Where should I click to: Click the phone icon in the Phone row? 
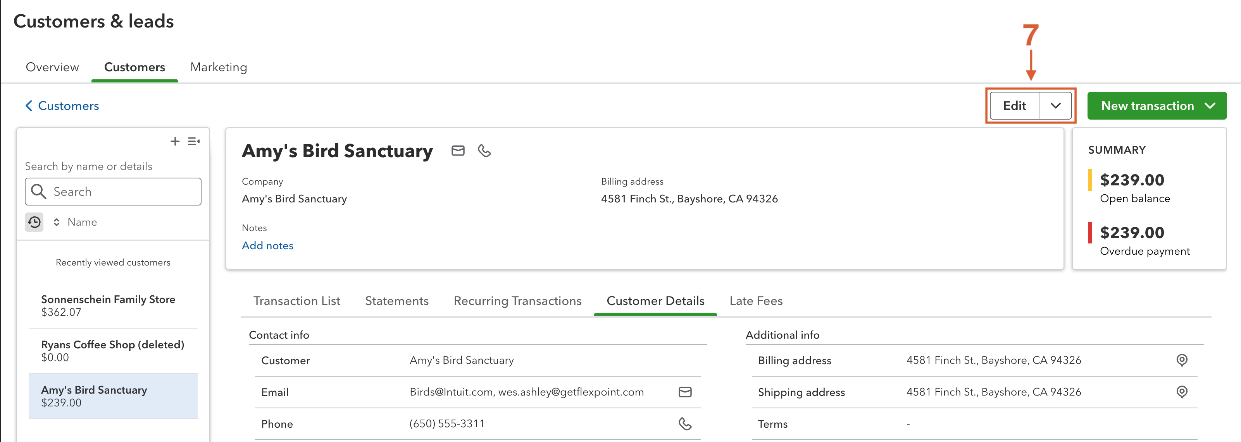pos(685,424)
